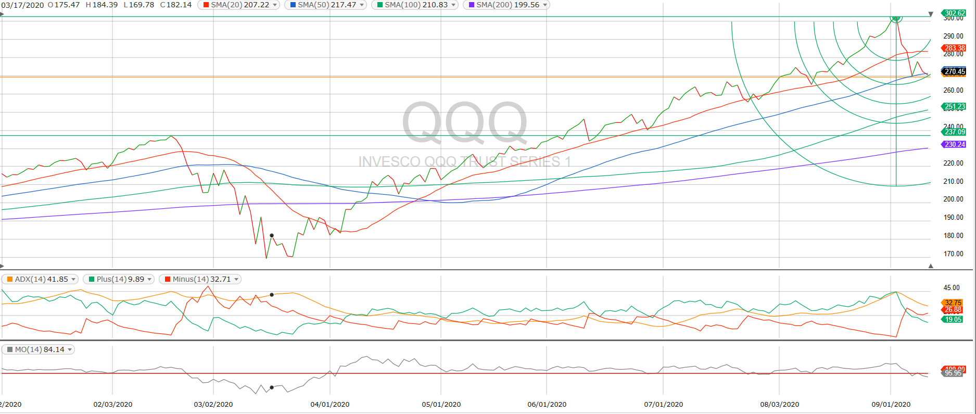Click the black dot marker on price line

(x=272, y=235)
